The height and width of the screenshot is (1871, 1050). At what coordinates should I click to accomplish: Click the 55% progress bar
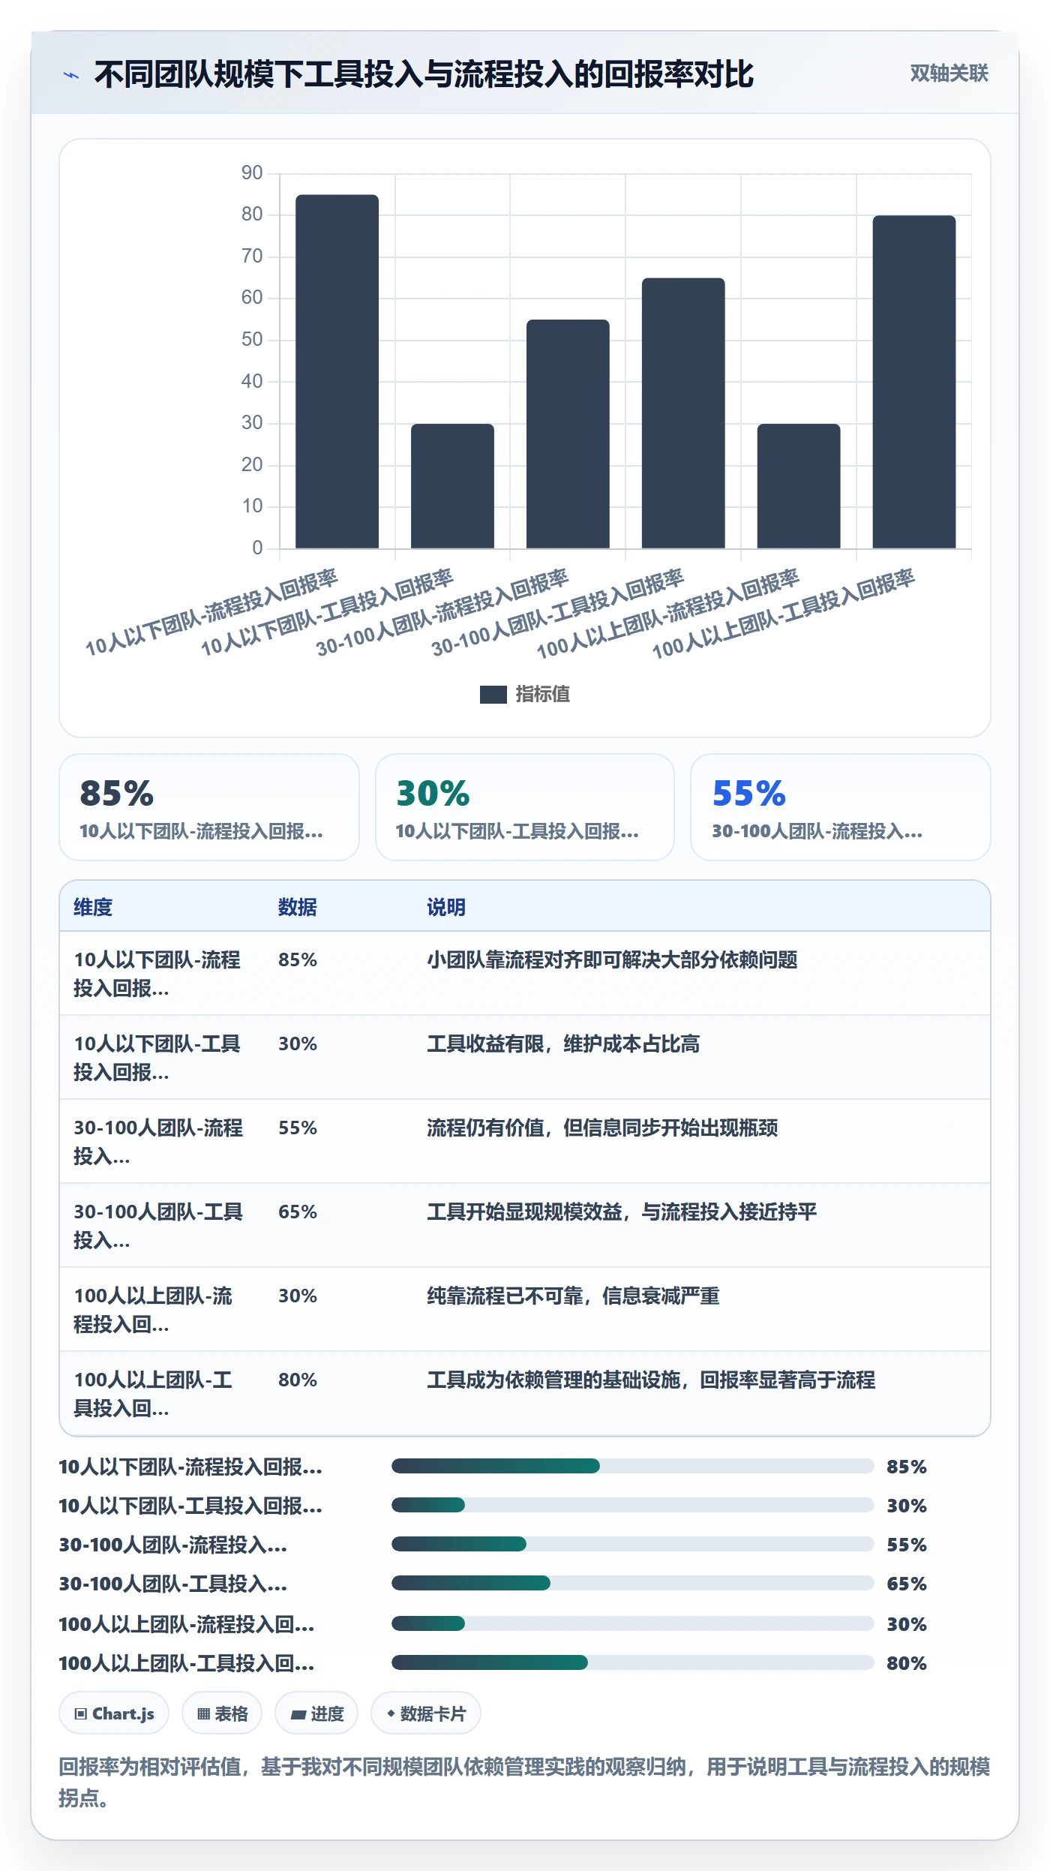(x=632, y=1544)
